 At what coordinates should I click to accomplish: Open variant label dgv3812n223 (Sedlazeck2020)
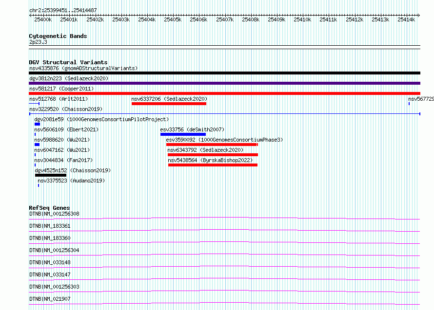[x=69, y=78]
